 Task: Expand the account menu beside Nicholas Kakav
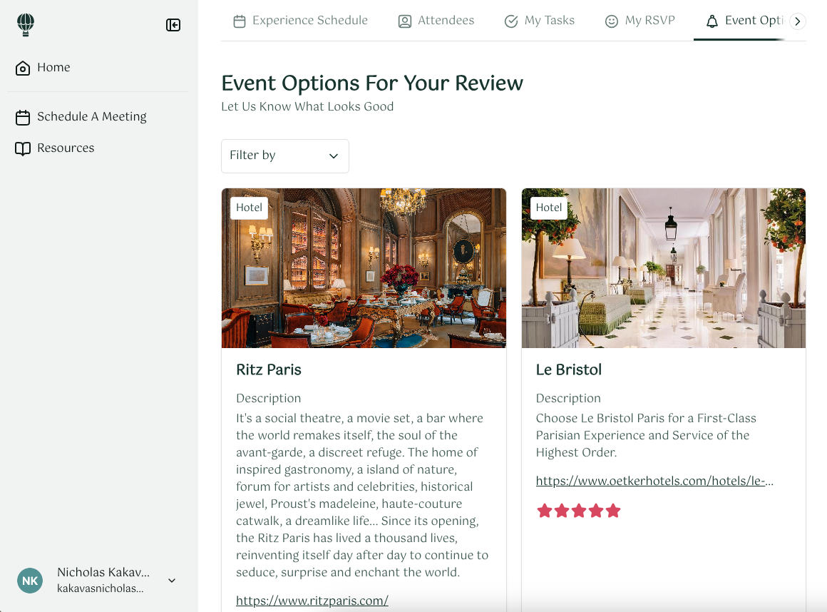click(x=171, y=581)
